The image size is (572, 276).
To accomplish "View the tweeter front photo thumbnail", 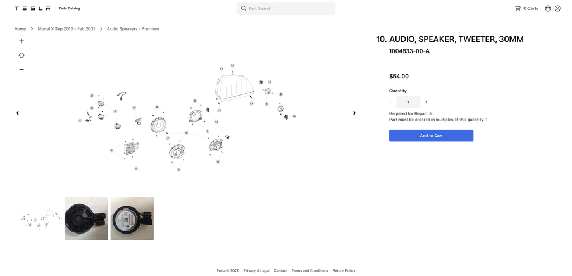I will click(87, 218).
